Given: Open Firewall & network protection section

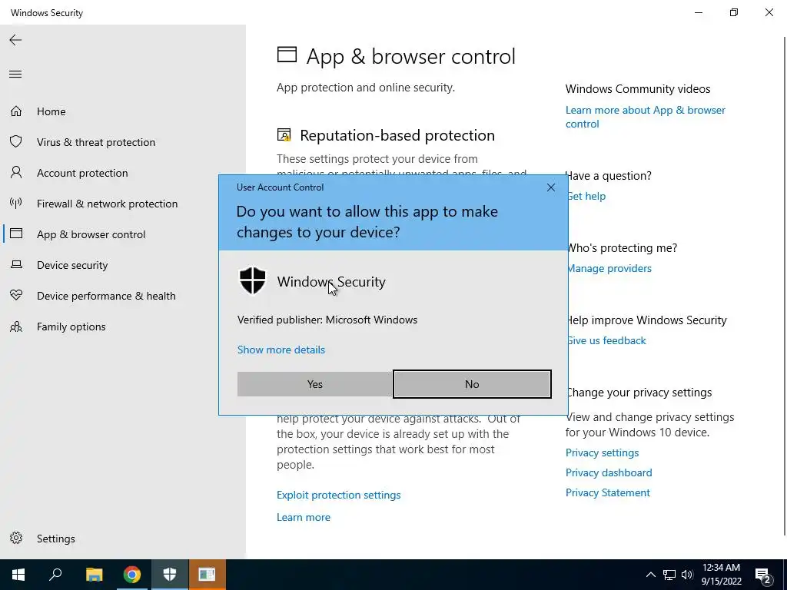Looking at the screenshot, I should [107, 204].
